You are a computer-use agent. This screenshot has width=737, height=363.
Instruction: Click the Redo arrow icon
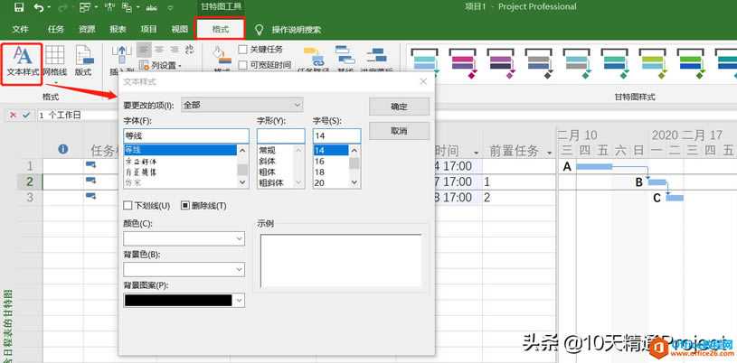[61, 7]
